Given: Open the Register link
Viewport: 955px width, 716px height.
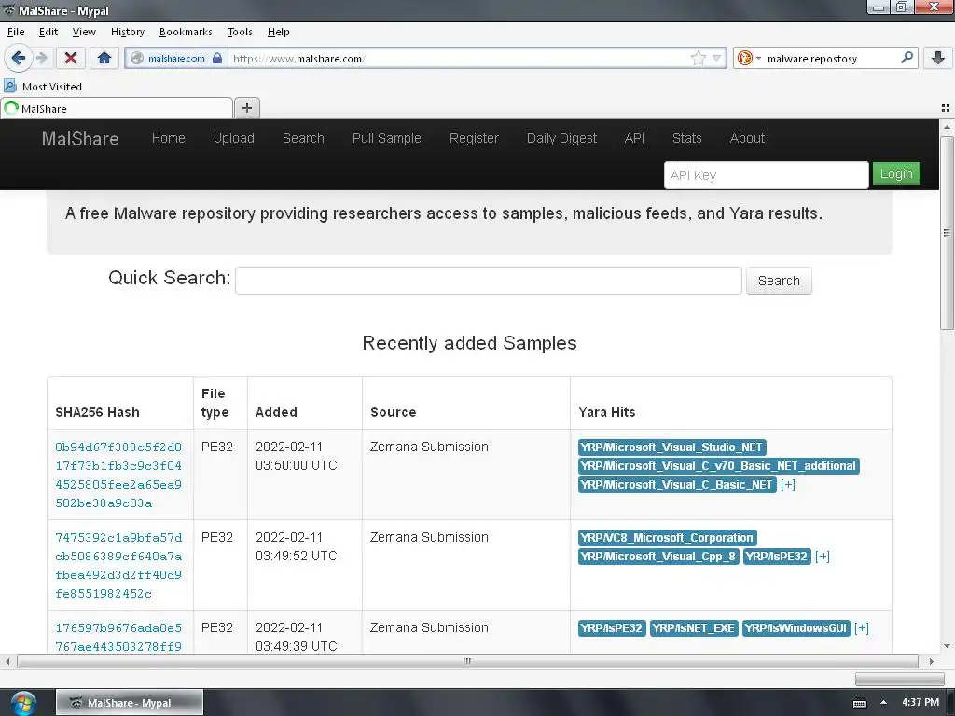Looking at the screenshot, I should click(x=474, y=138).
